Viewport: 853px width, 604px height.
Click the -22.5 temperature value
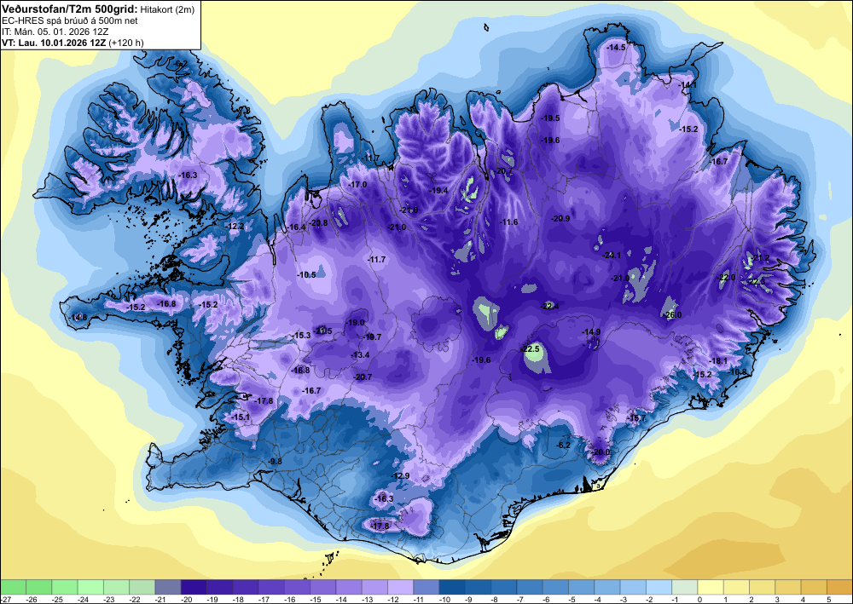tap(530, 348)
